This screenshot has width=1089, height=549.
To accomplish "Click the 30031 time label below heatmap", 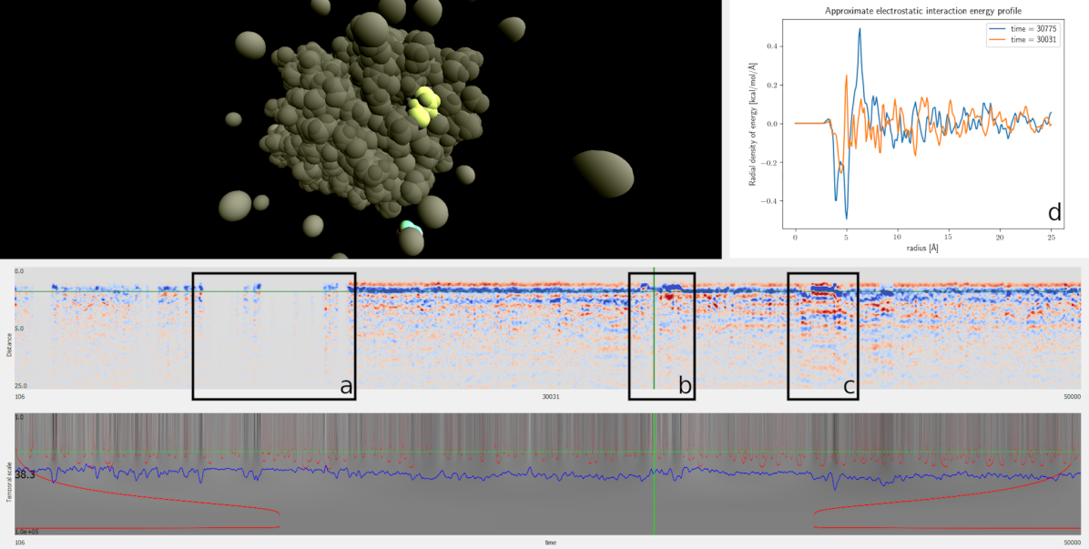I will pos(550,396).
